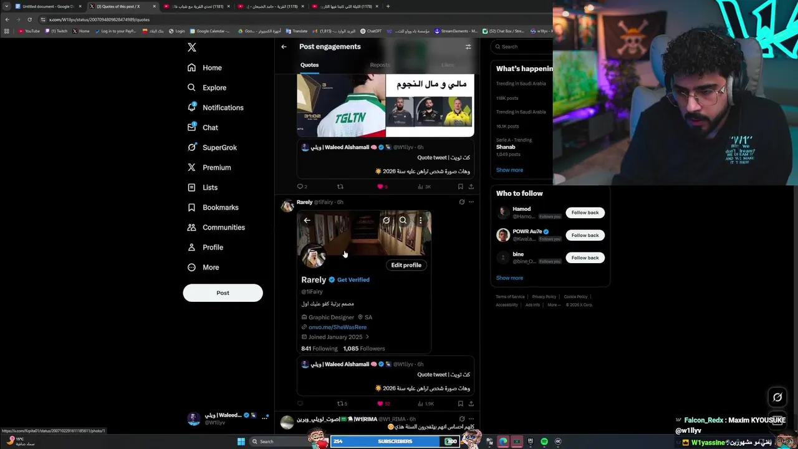Open the Grok icon on Rarely's post
The width and height of the screenshot is (798, 449).
[x=461, y=202]
